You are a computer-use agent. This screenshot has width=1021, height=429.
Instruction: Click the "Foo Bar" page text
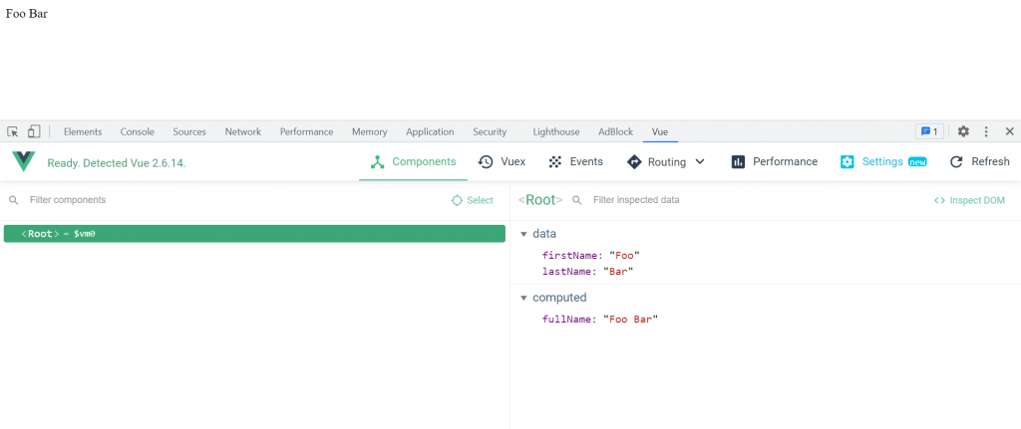click(x=27, y=13)
